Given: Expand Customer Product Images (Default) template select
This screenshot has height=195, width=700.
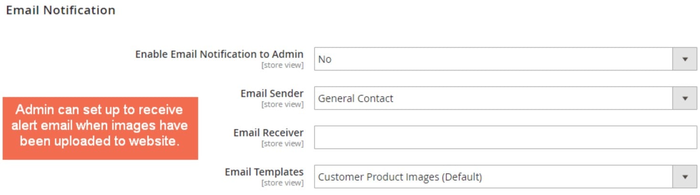Looking at the screenshot, I should click(506, 177).
